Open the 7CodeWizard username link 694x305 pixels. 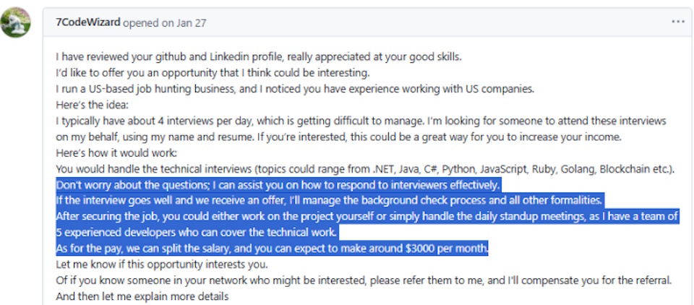click(x=87, y=22)
